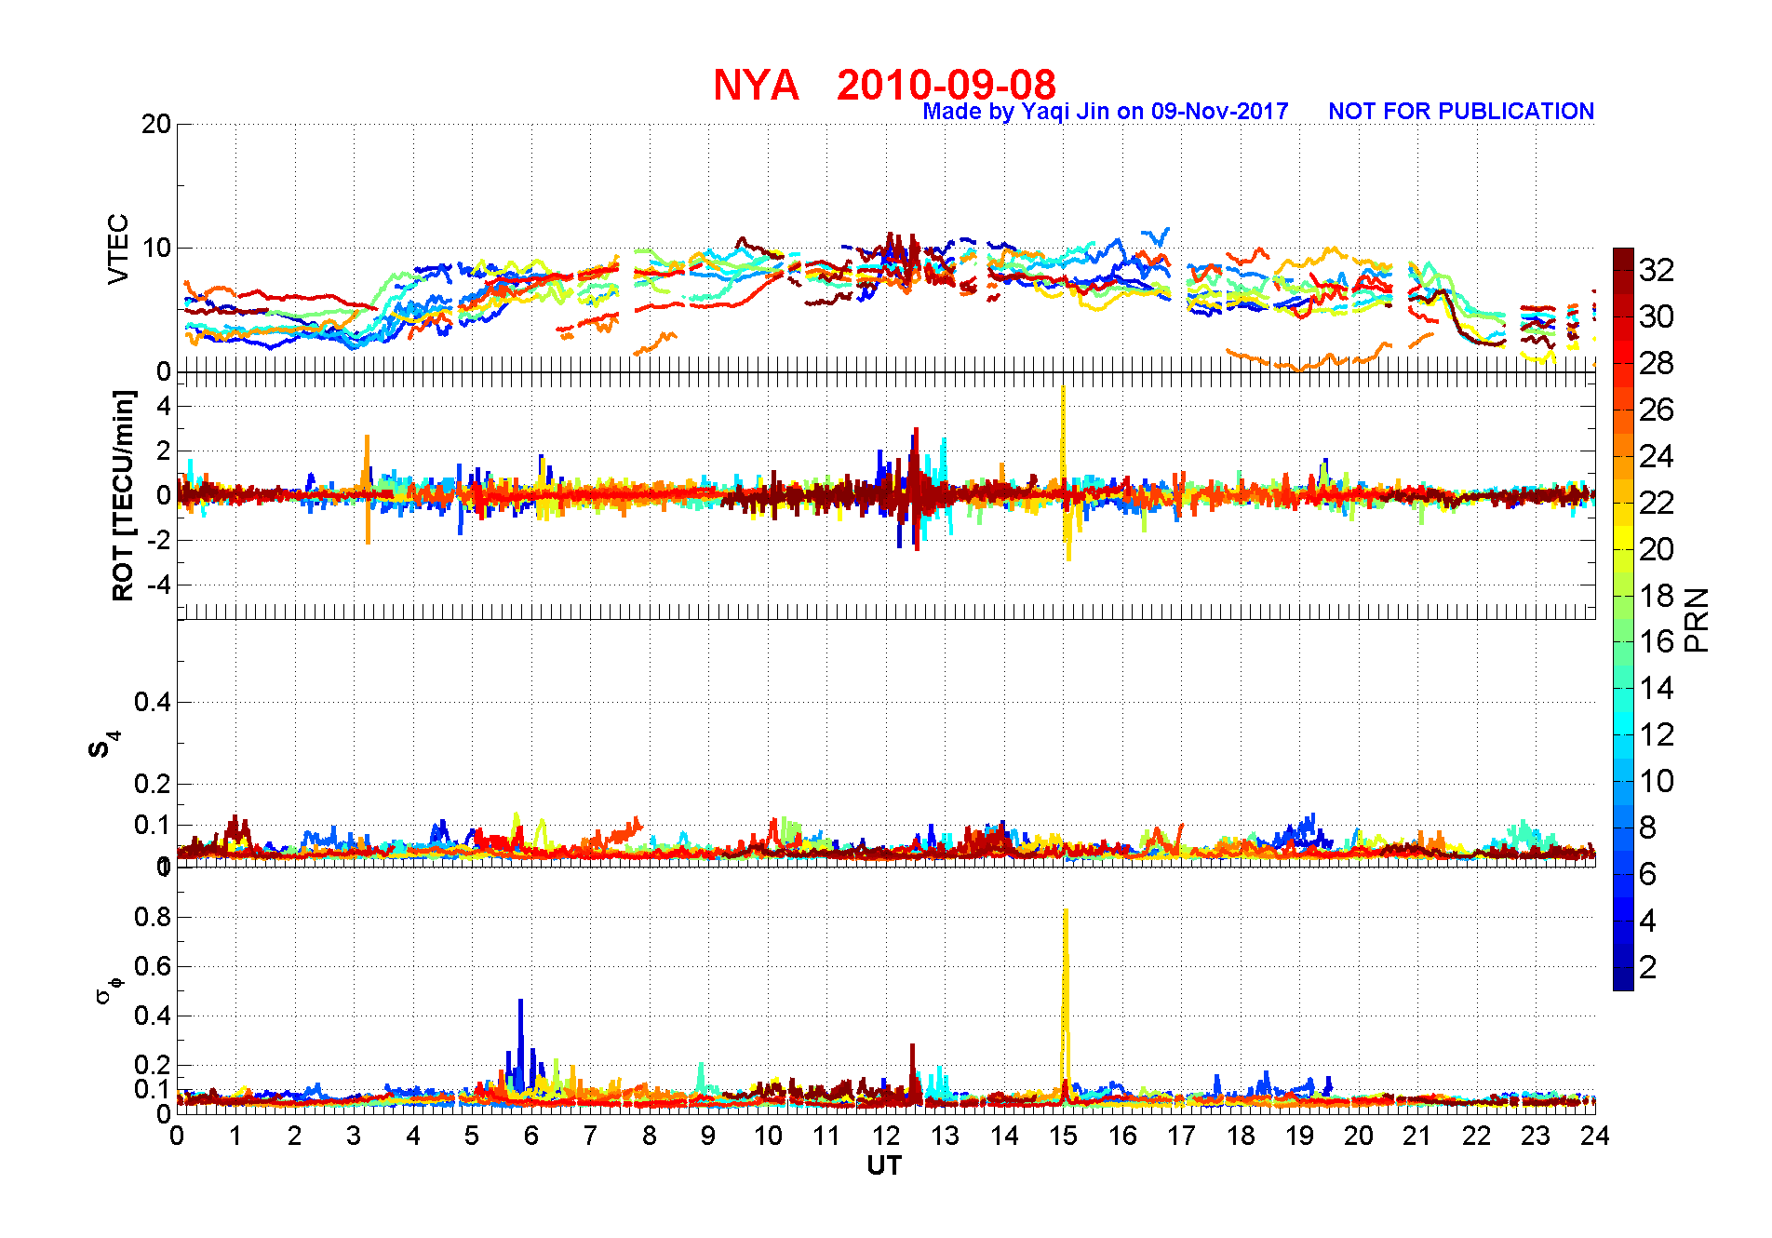1772x1238 pixels.
Task: Click the "16" label on the PRN colorbar
Action: tap(1657, 642)
